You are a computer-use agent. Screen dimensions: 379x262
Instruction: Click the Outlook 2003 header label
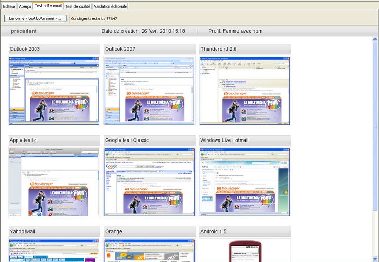coord(25,49)
